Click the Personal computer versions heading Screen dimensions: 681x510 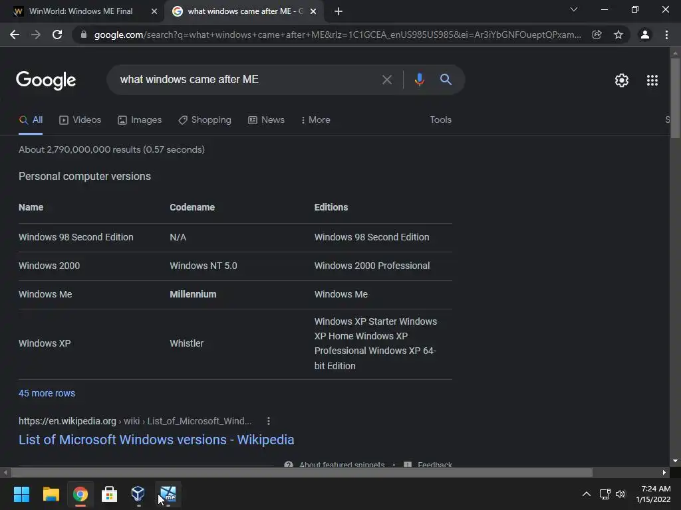[84, 177]
